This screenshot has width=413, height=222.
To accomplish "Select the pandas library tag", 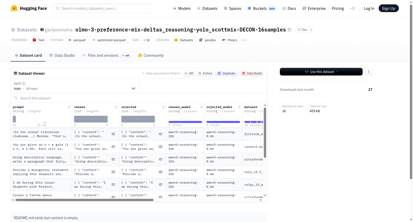I will click(208, 40).
